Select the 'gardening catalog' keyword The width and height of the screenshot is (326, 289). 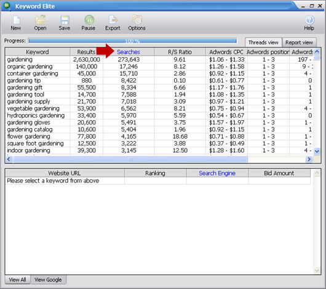[x=30, y=129]
